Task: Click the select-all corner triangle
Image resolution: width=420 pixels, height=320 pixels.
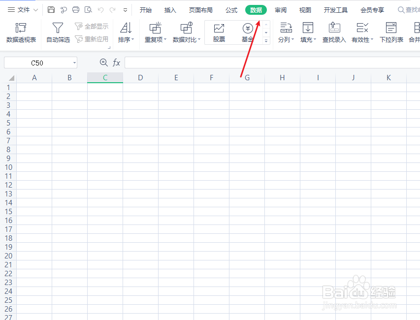Action: tap(11, 78)
